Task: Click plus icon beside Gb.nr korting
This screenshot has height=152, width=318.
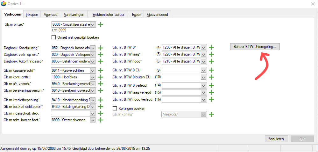Action: point(211,114)
